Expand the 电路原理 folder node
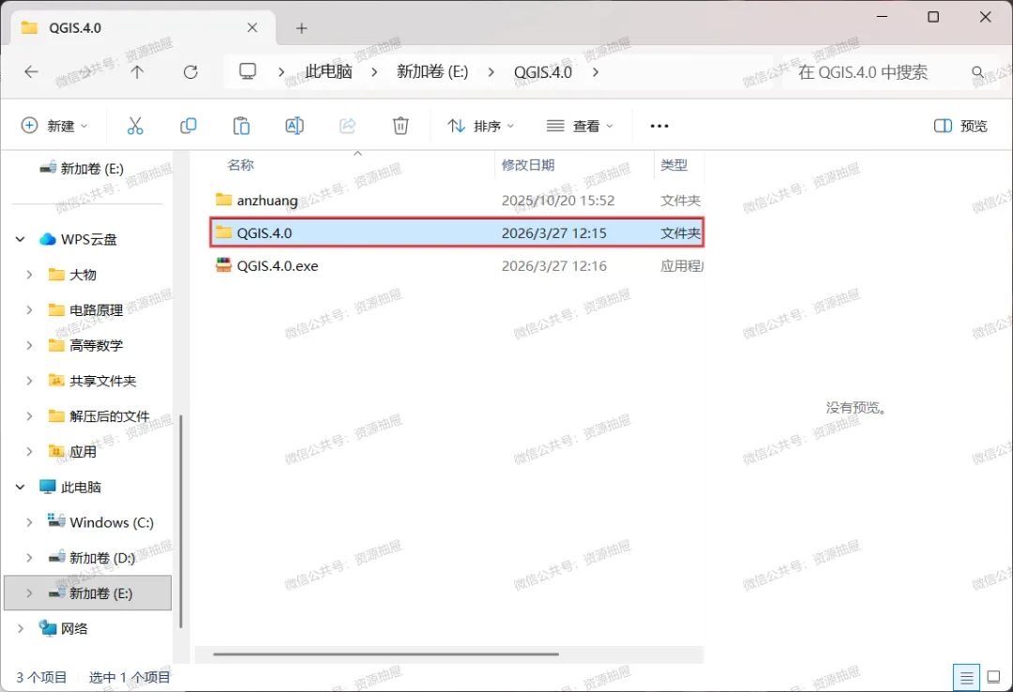Screen dimensions: 1013x692 pyautogui.click(x=29, y=310)
